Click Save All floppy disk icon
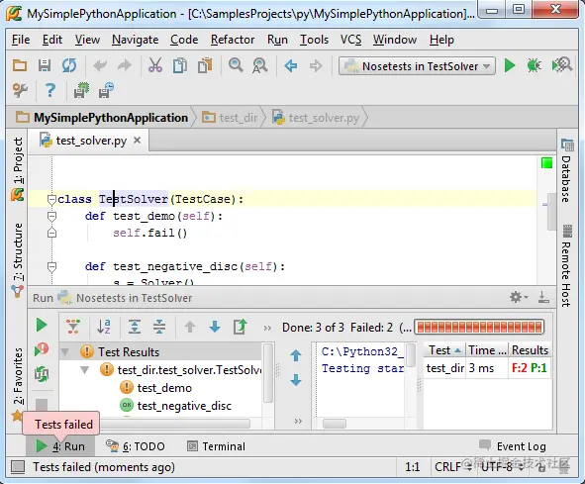Screen dimensions: 585x484 [x=45, y=65]
